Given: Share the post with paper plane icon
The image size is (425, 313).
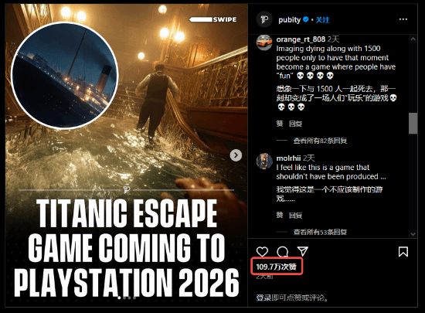Looking at the screenshot, I should pyautogui.click(x=302, y=251).
